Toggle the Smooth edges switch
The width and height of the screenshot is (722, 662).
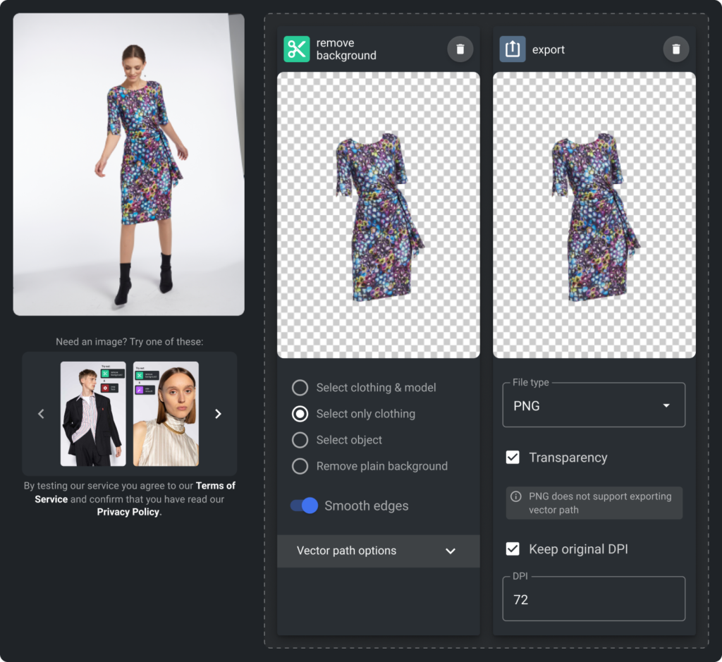304,505
